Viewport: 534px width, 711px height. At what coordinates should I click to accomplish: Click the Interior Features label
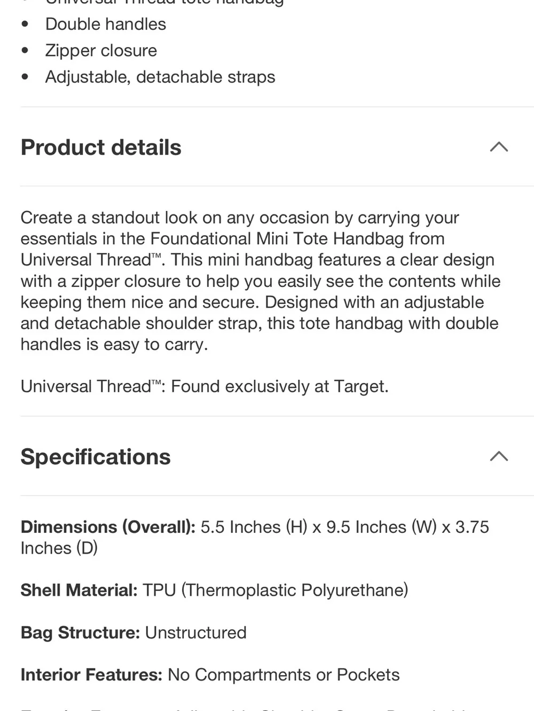click(x=91, y=675)
